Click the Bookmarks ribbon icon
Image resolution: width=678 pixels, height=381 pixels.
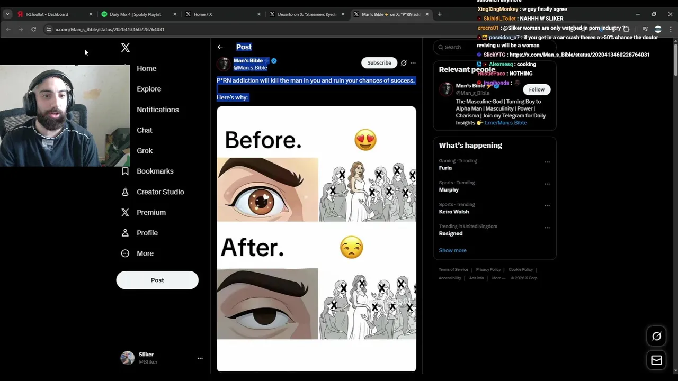(x=125, y=171)
